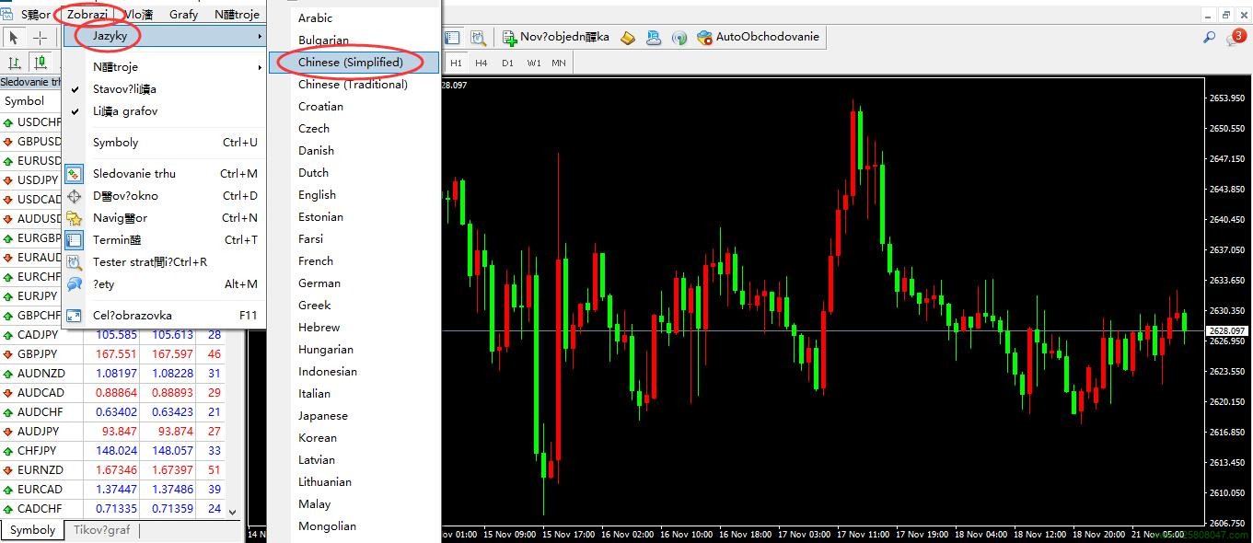Select the arrow cursor tool

[x=15, y=38]
